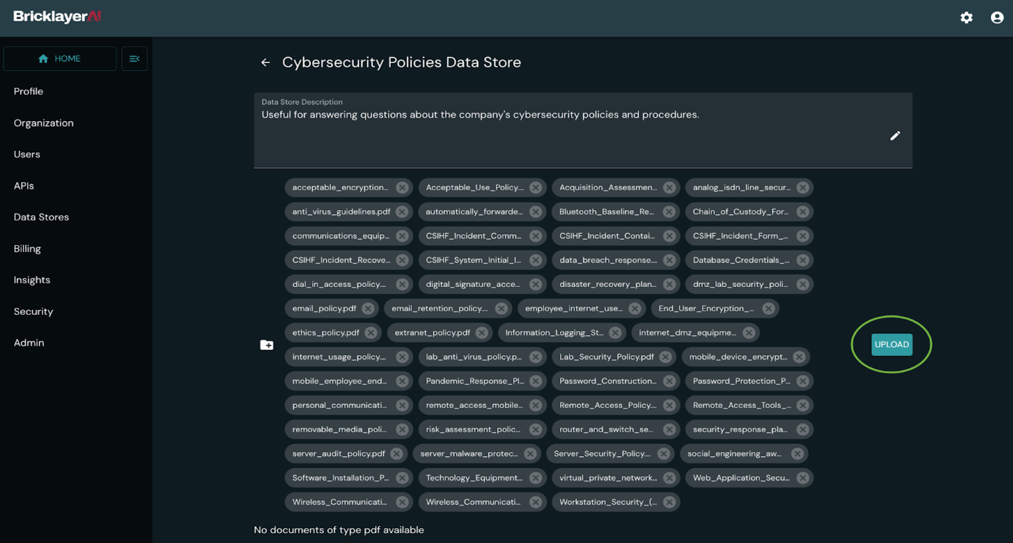The width and height of the screenshot is (1013, 543).
Task: Delete the Lab_Security_Policy.pdf chip
Action: (665, 357)
